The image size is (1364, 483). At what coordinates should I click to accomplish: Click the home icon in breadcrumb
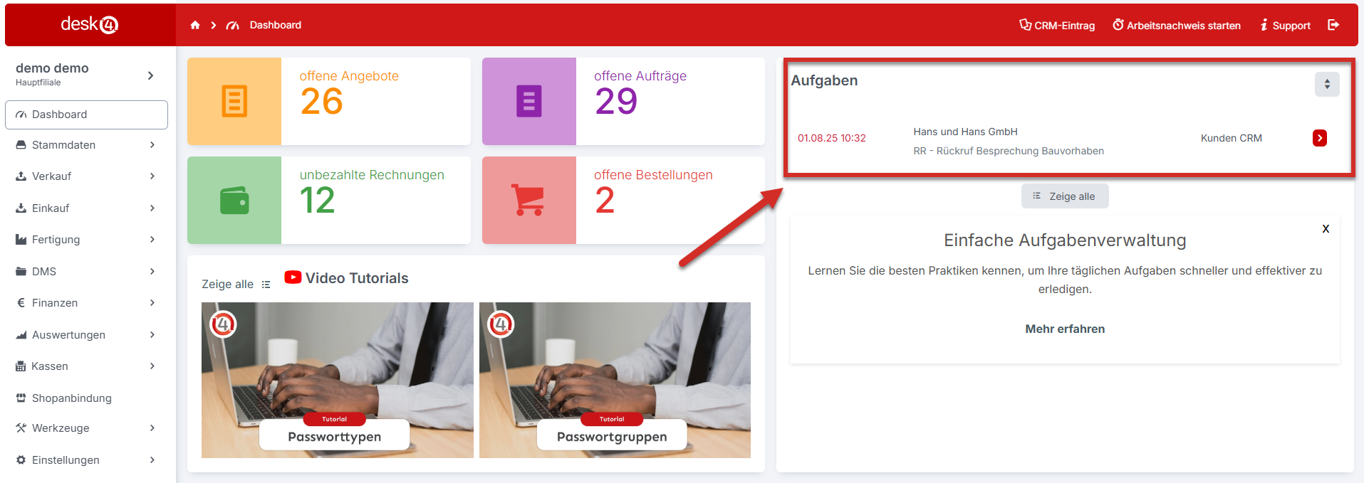point(195,25)
